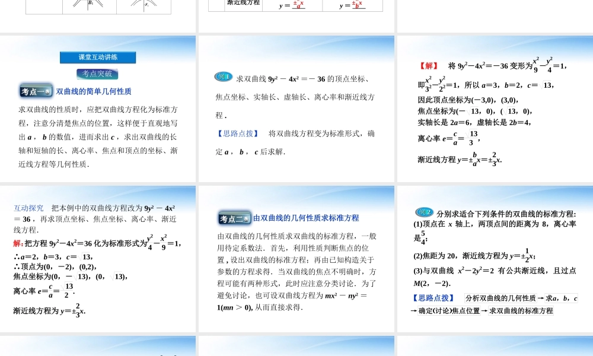Open the 考点二 slide thumbnail
This screenshot has height=356, width=593.
tap(296, 259)
